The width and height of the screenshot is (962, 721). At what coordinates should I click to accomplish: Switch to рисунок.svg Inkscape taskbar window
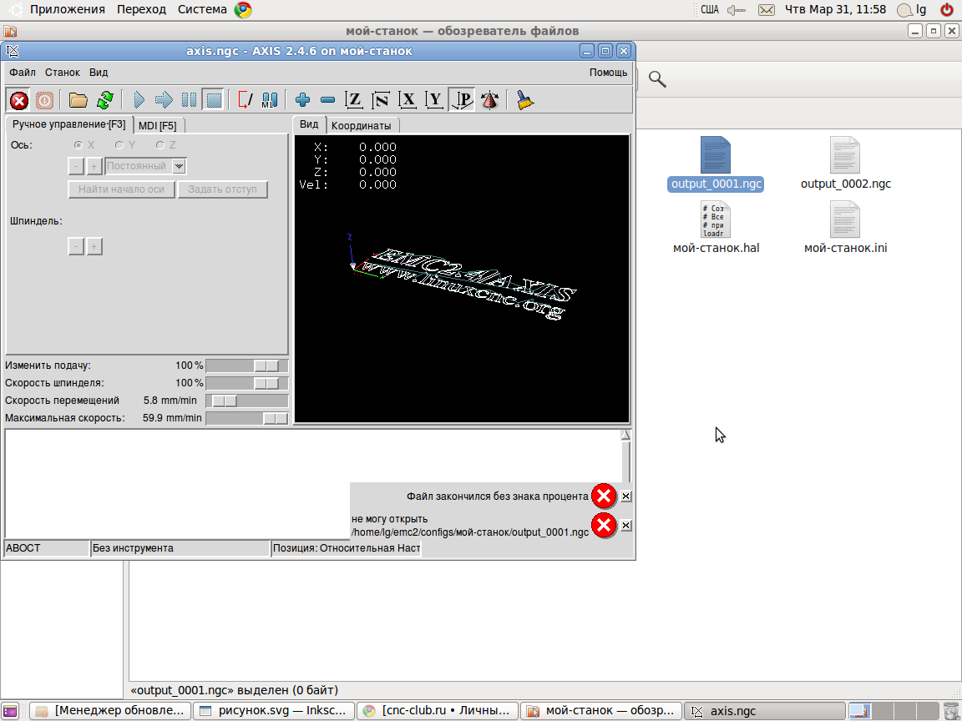tap(274, 711)
